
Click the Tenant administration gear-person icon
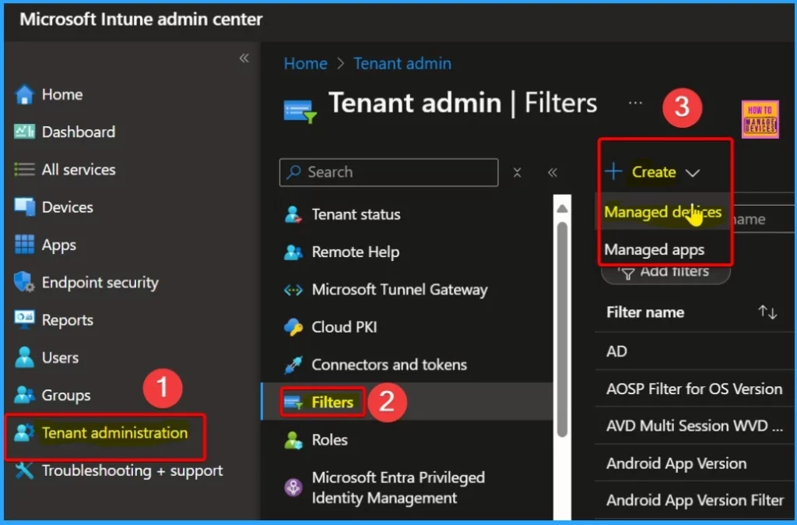[24, 433]
